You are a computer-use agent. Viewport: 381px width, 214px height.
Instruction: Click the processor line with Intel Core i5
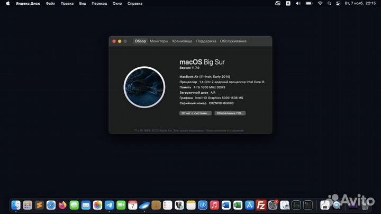(x=222, y=82)
